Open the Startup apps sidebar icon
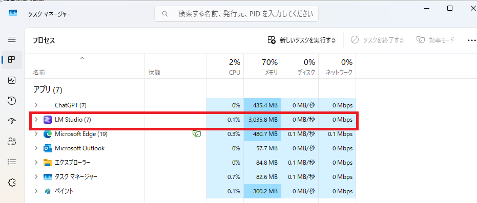Screen dimensions: 477x203 click(12, 121)
